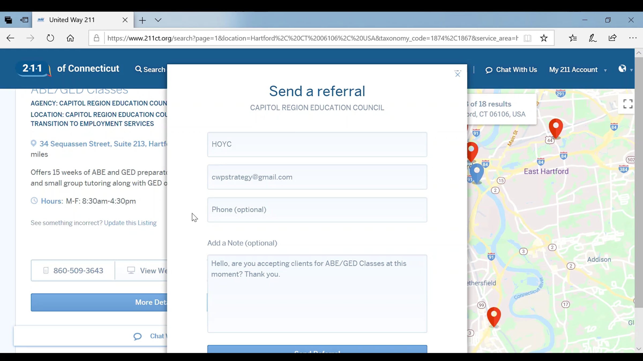Screen dimensions: 643x361
Task: Click the red map pin near route 44
Action: click(x=556, y=129)
